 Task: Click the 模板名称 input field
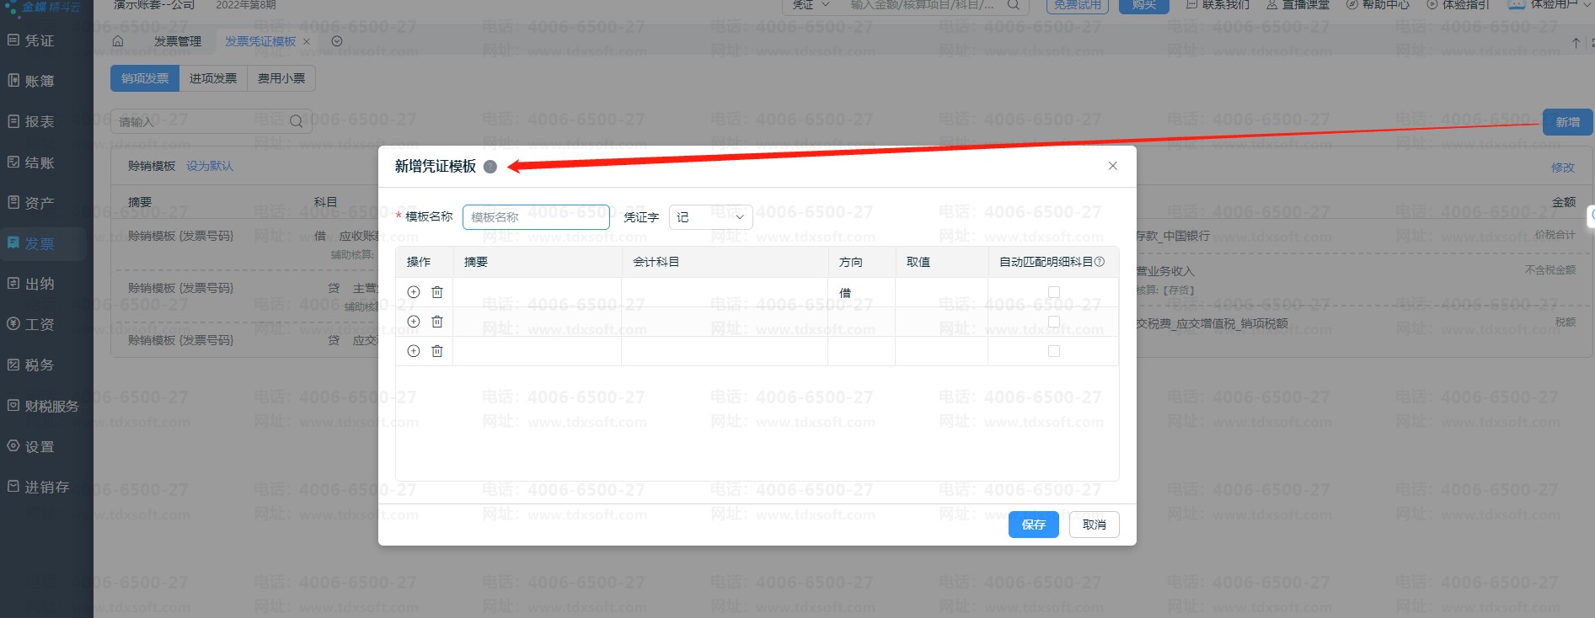pyautogui.click(x=536, y=217)
